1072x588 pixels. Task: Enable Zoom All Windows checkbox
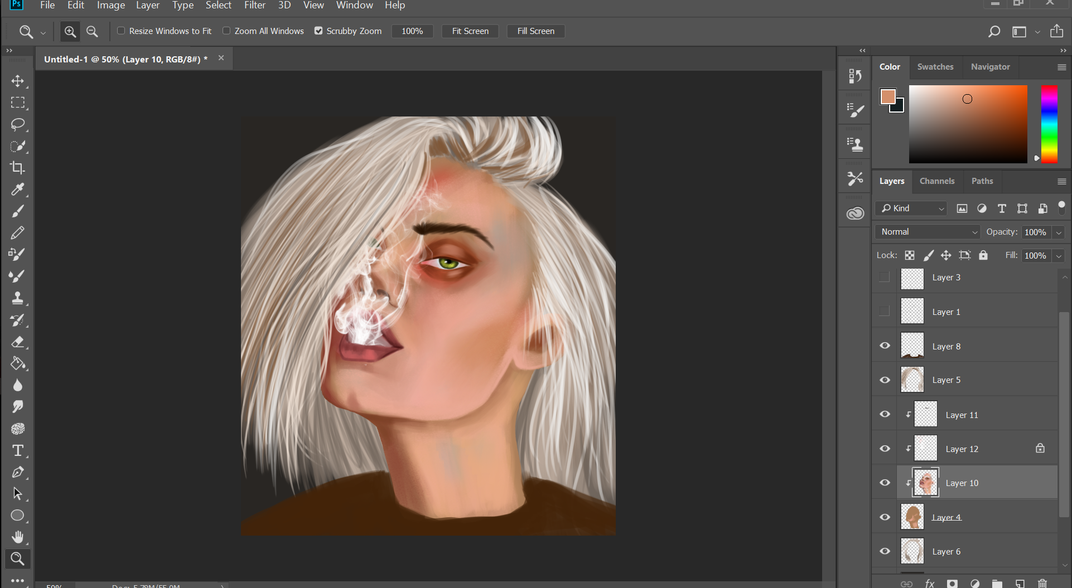226,31
